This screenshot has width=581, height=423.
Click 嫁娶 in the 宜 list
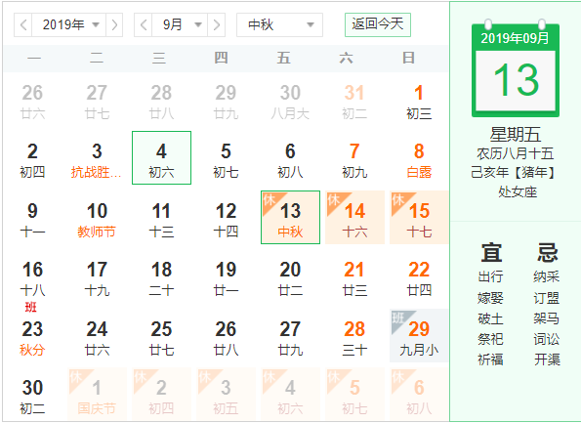coord(490,298)
